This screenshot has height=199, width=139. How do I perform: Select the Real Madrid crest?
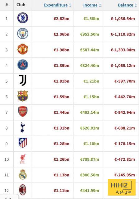pos(23,174)
